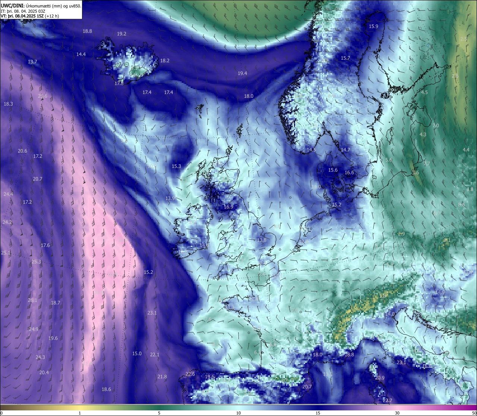Click the 7.7 value label

[427, 163]
